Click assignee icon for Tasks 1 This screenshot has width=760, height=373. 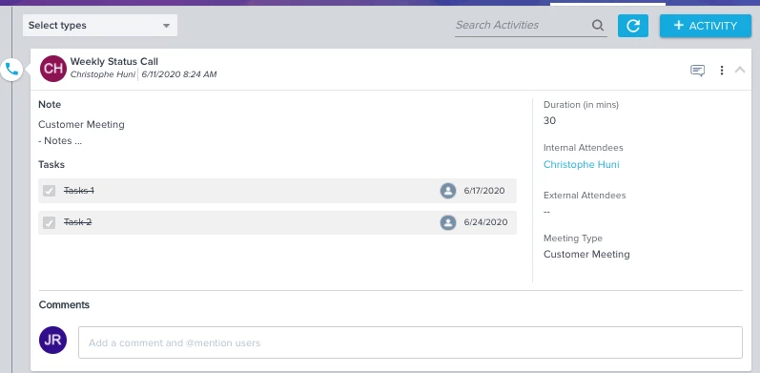(x=448, y=191)
